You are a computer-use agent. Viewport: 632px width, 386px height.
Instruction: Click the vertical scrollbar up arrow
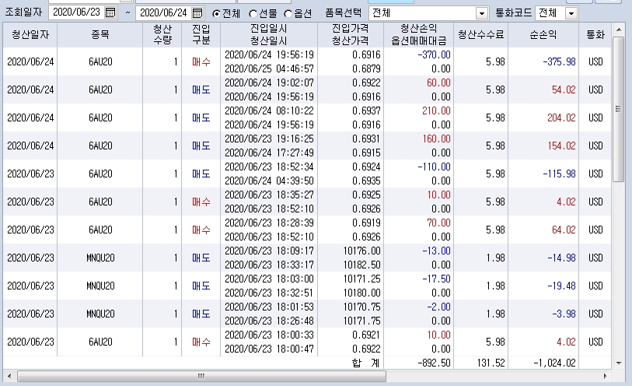(618, 30)
